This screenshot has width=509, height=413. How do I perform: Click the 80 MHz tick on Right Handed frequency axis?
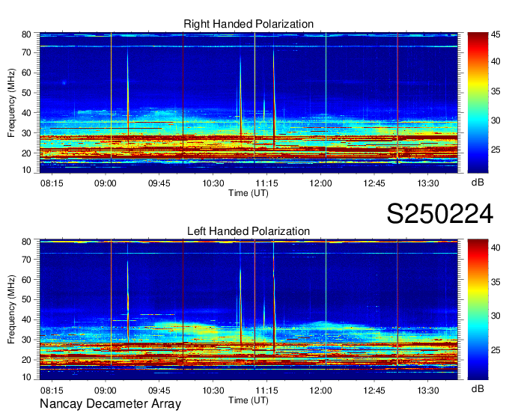(26, 34)
